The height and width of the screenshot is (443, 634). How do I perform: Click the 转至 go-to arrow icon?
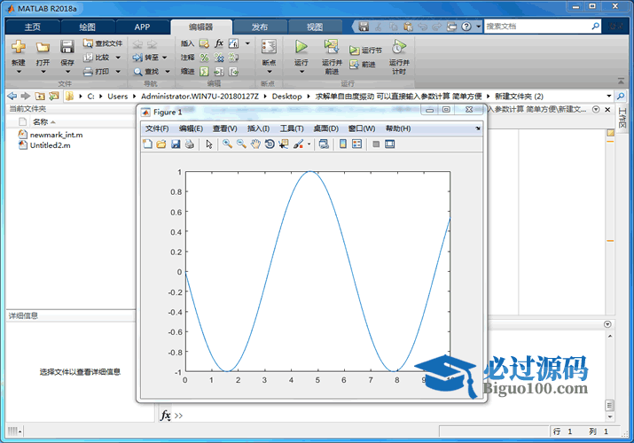click(137, 58)
